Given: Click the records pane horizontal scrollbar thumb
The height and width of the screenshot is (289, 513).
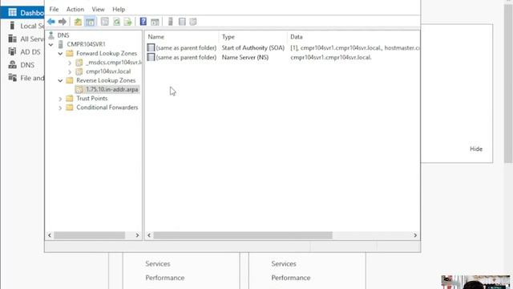Looking at the screenshot, I should point(243,235).
